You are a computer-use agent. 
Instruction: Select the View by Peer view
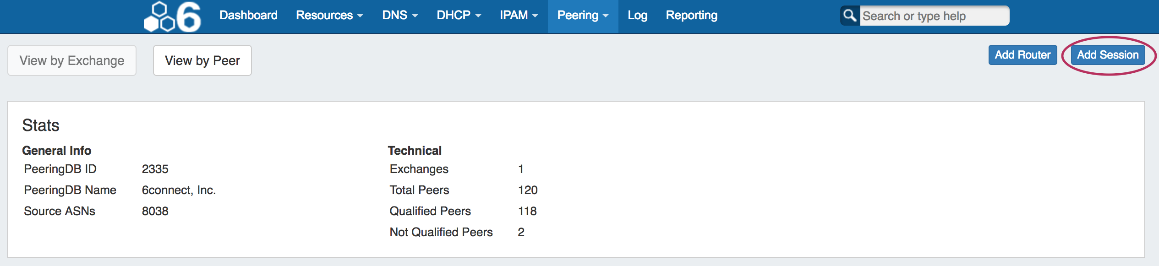[x=202, y=60]
